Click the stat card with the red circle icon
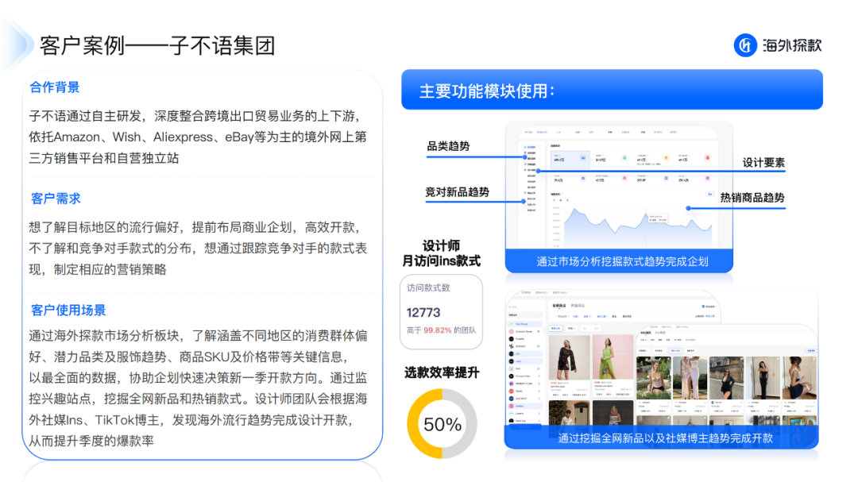This screenshot has height=482, width=858. 694,160
